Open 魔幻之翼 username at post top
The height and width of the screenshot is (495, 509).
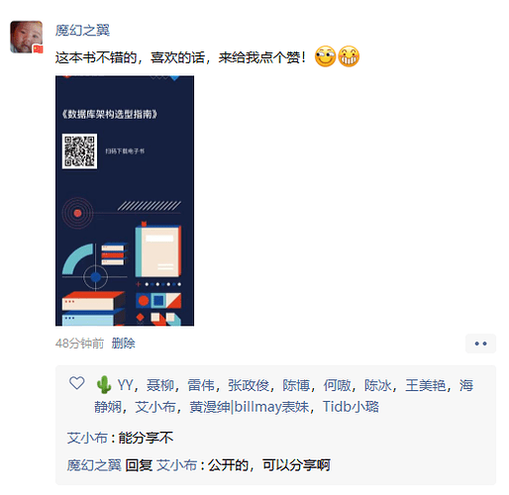(x=82, y=31)
